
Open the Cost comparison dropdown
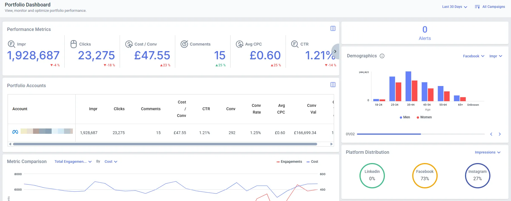111,162
